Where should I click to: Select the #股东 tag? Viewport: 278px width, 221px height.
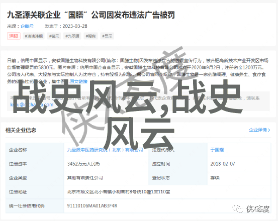click(x=90, y=36)
